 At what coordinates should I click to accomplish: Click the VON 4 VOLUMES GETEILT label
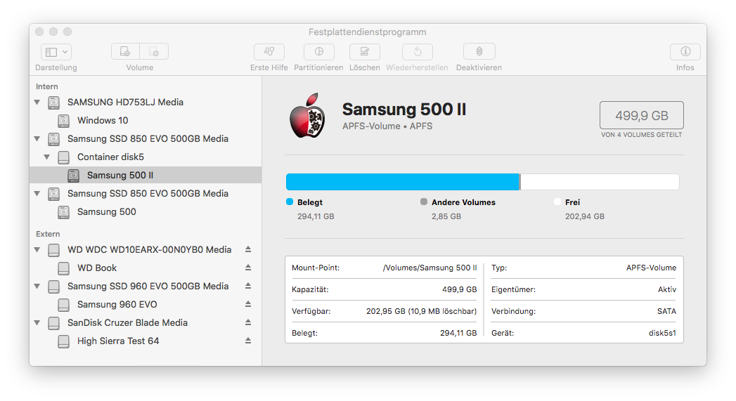642,135
